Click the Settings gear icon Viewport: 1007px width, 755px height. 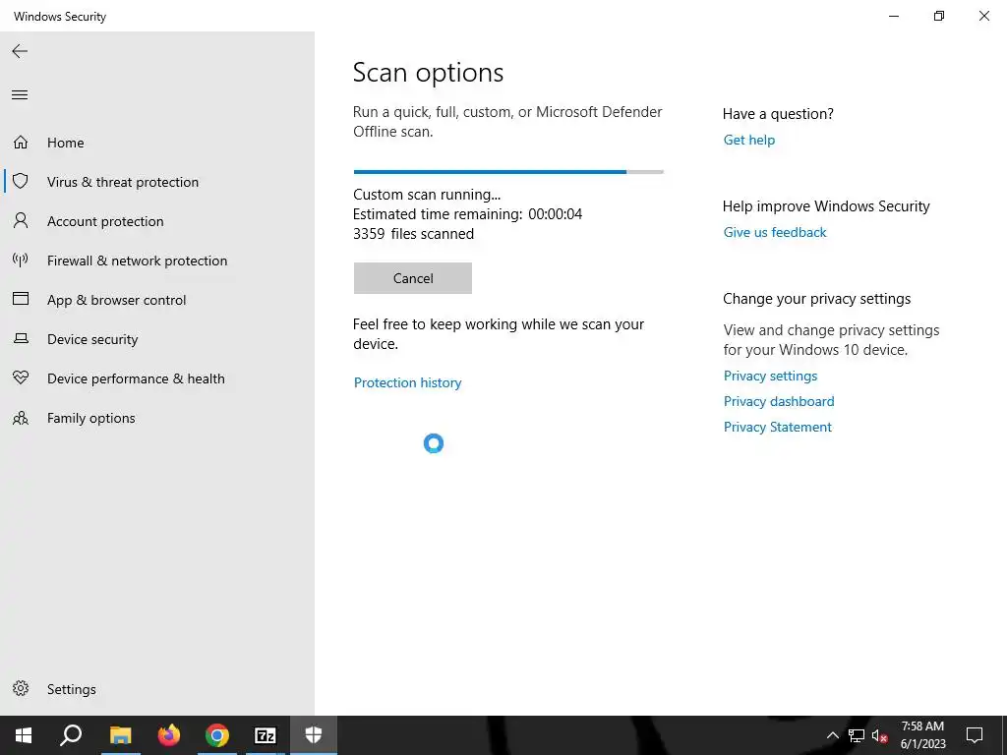[x=21, y=688]
